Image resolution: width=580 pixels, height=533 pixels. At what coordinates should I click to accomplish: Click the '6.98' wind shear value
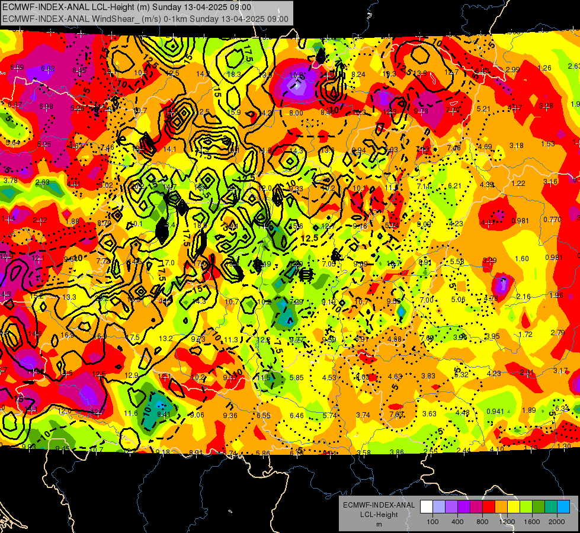coord(46,107)
